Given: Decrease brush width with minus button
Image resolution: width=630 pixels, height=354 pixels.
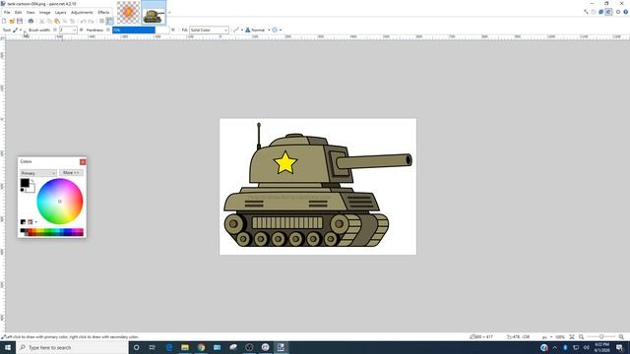Looking at the screenshot, I should pos(55,29).
